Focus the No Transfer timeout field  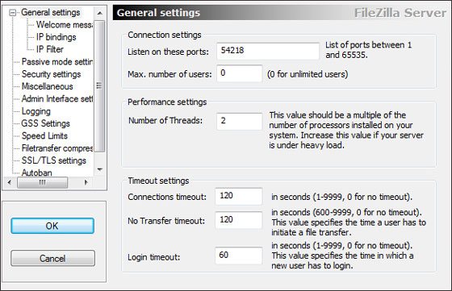tap(239, 220)
